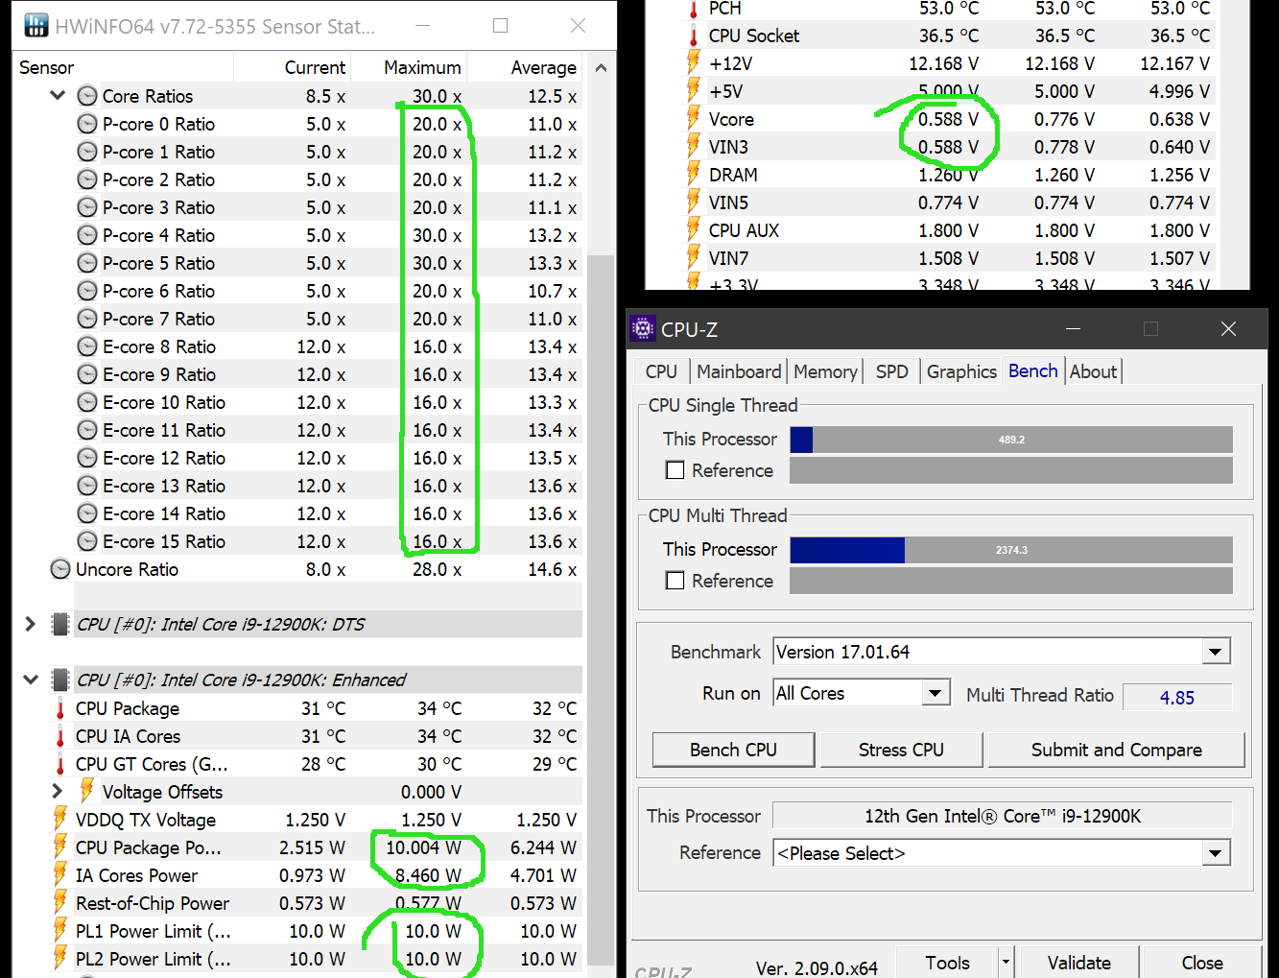Select the 'E-core 12 Ratio' row label
1279x978 pixels.
[164, 458]
